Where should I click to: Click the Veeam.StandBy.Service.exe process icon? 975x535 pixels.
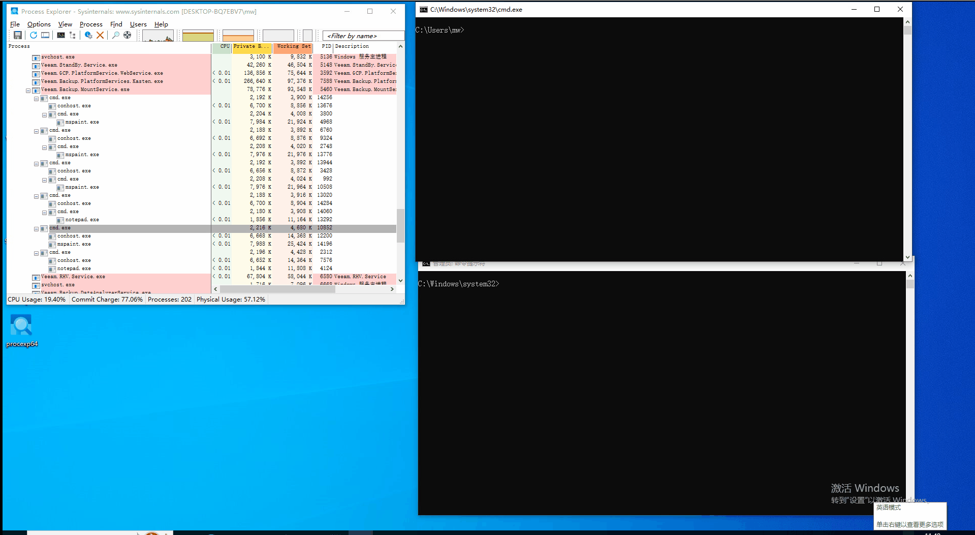(x=36, y=66)
